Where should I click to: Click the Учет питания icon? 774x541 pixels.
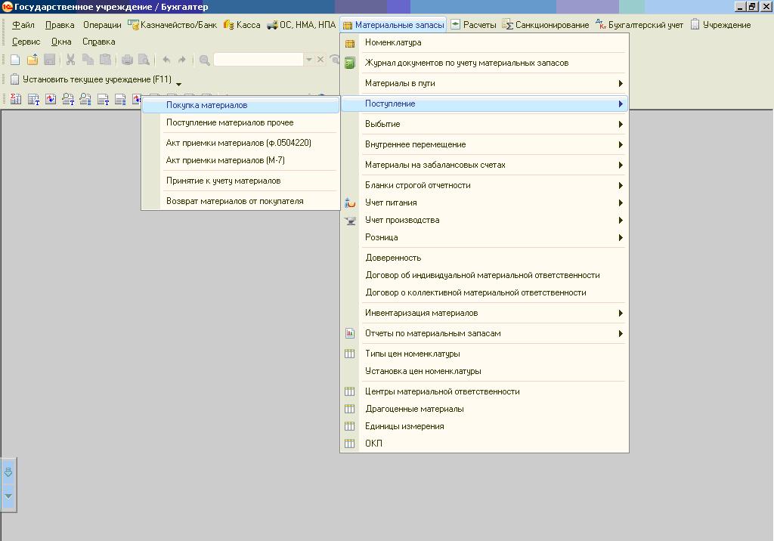[350, 202]
